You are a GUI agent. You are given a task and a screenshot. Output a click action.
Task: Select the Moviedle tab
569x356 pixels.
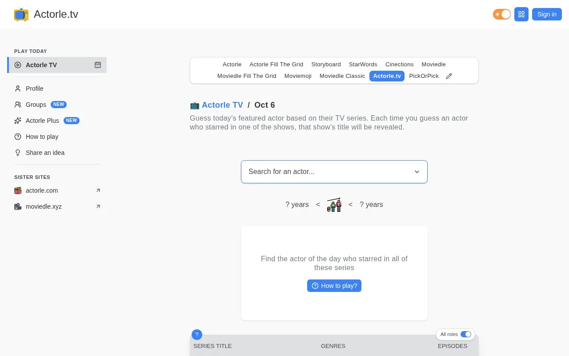pyautogui.click(x=434, y=65)
